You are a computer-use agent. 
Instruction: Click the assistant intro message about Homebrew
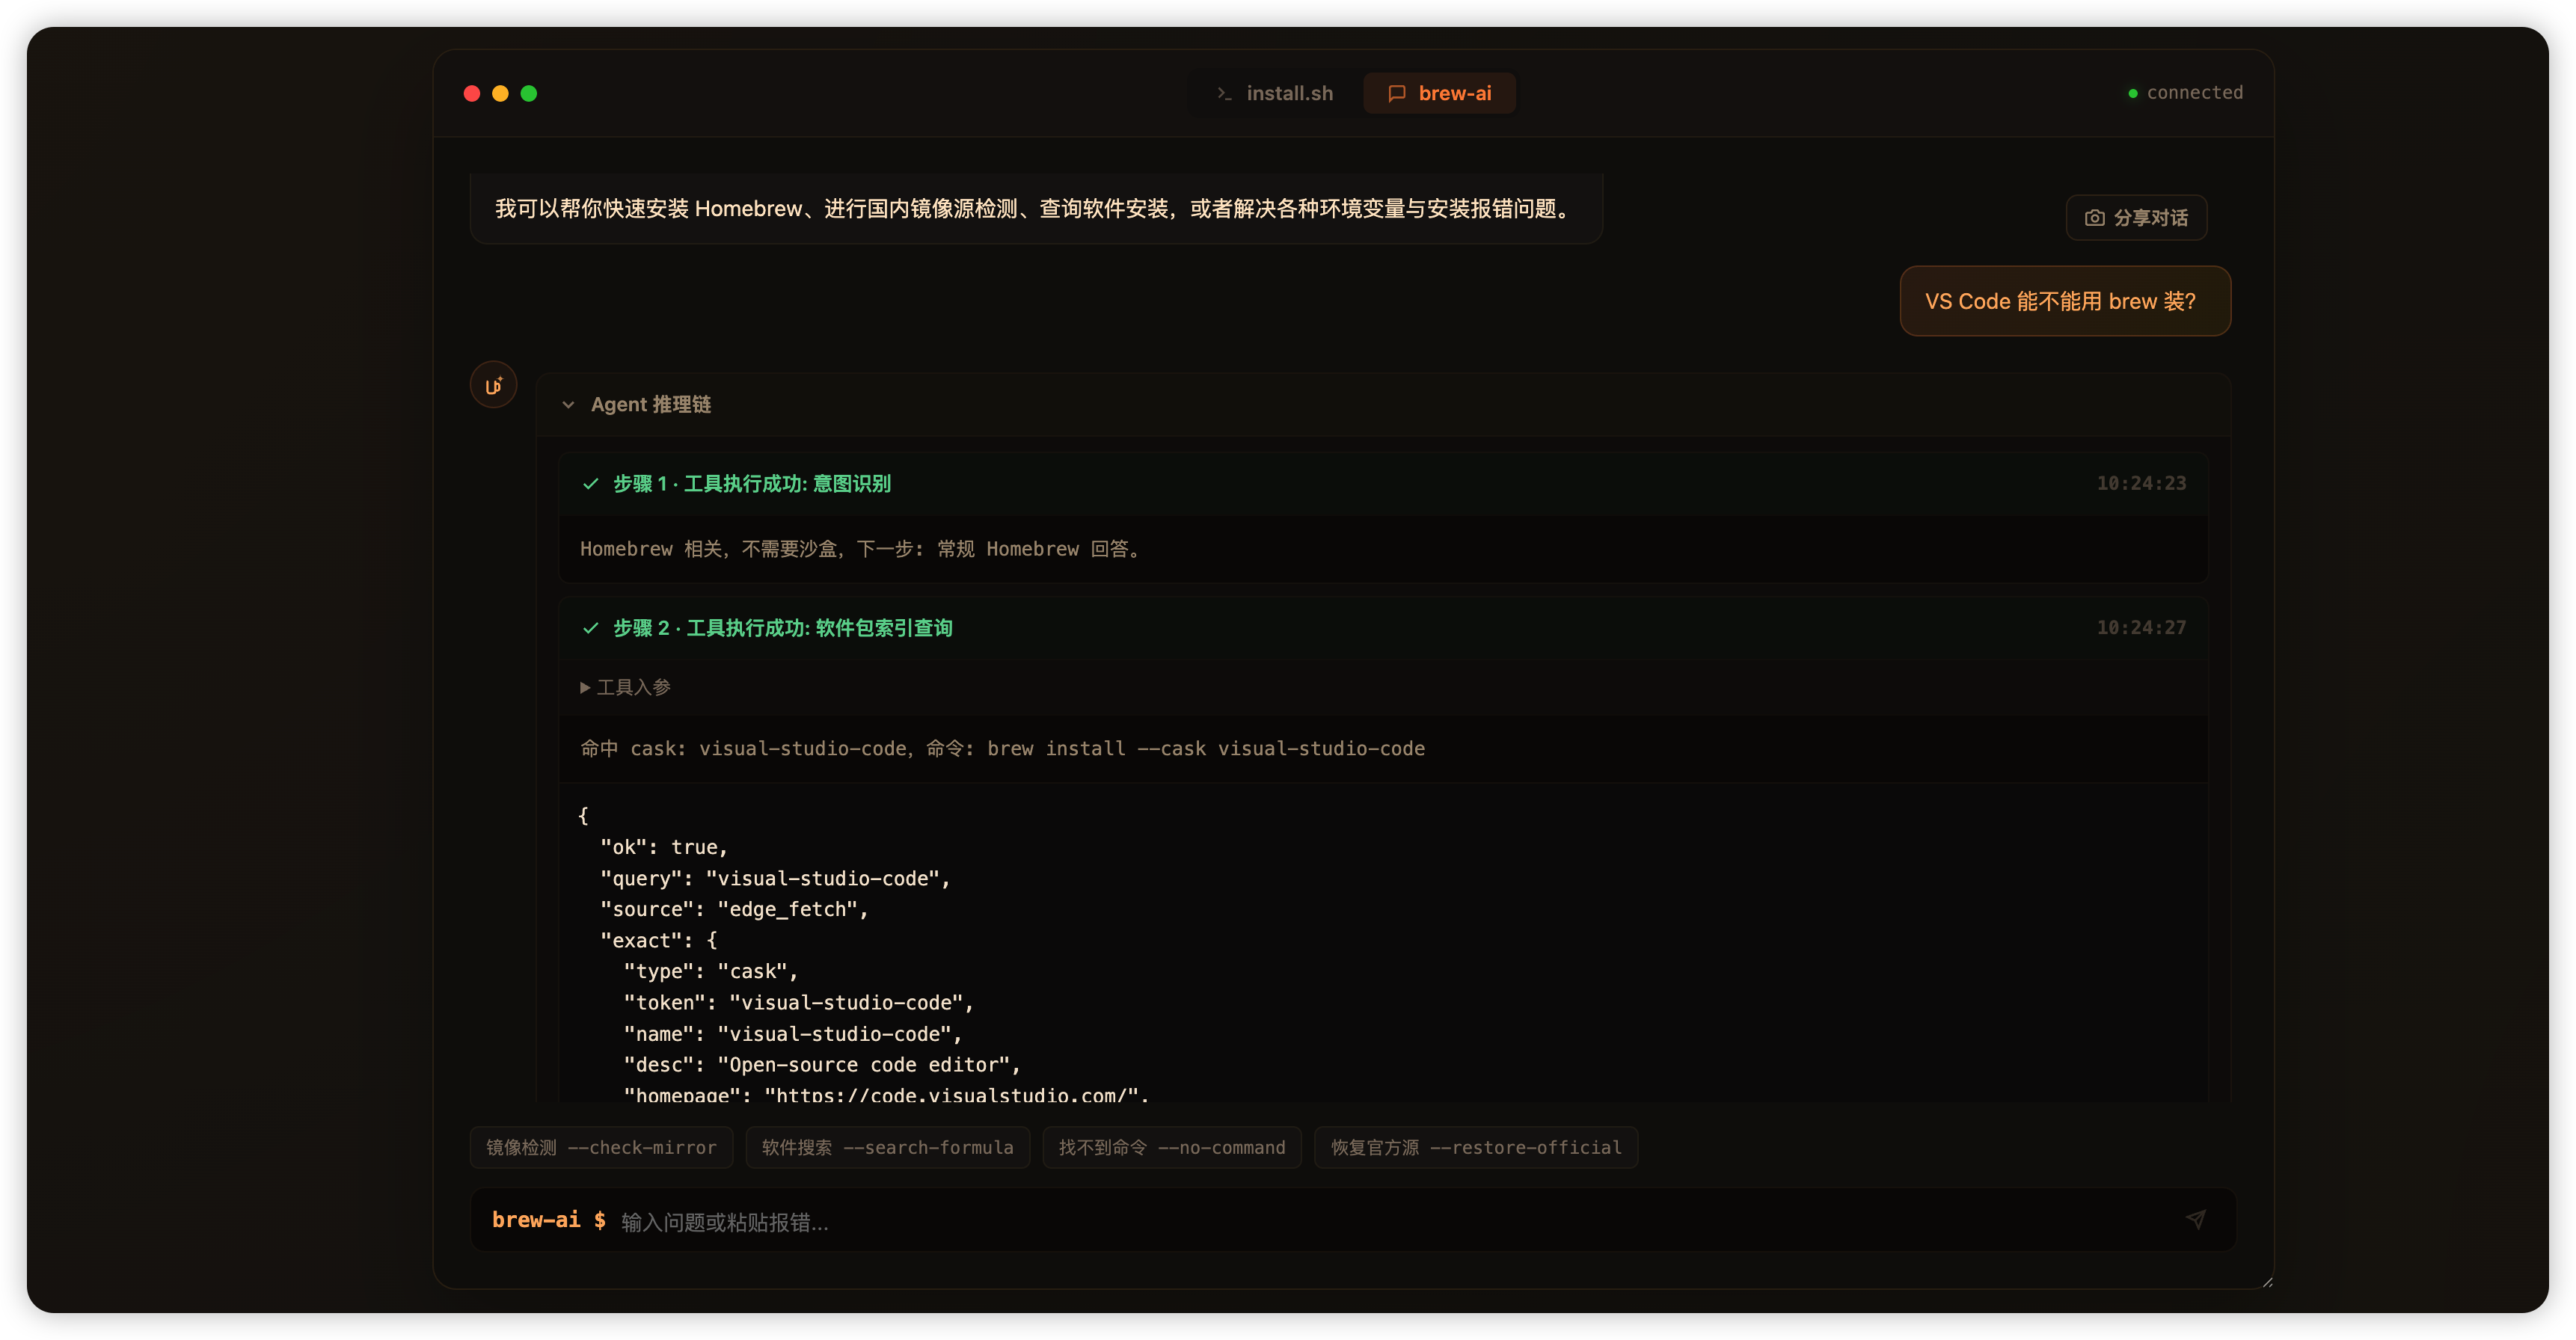tap(1036, 208)
